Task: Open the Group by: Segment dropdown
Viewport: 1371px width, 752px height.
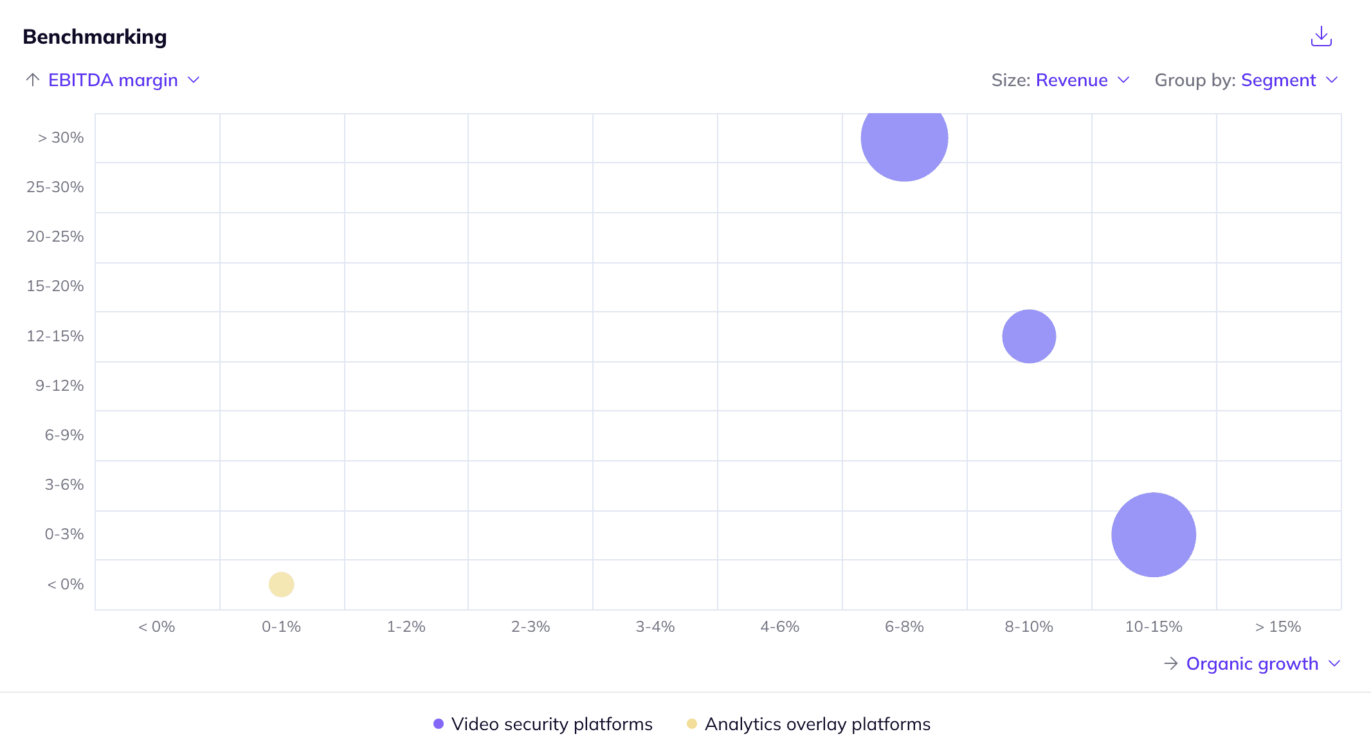Action: [1278, 80]
